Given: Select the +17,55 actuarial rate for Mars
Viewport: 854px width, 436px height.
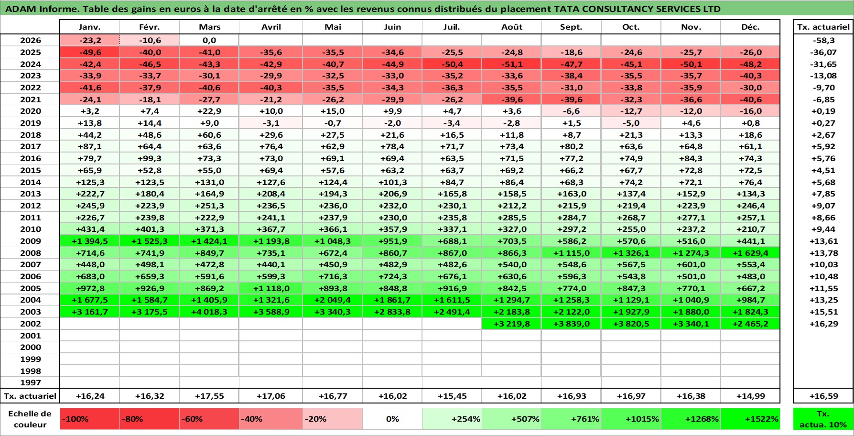Looking at the screenshot, I should [209, 396].
